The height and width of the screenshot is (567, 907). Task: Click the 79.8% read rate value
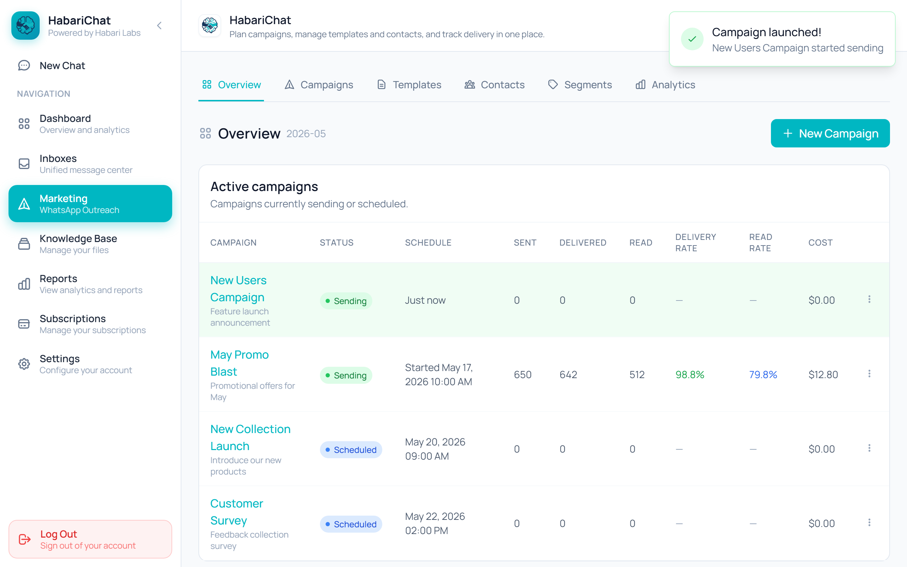[763, 375]
